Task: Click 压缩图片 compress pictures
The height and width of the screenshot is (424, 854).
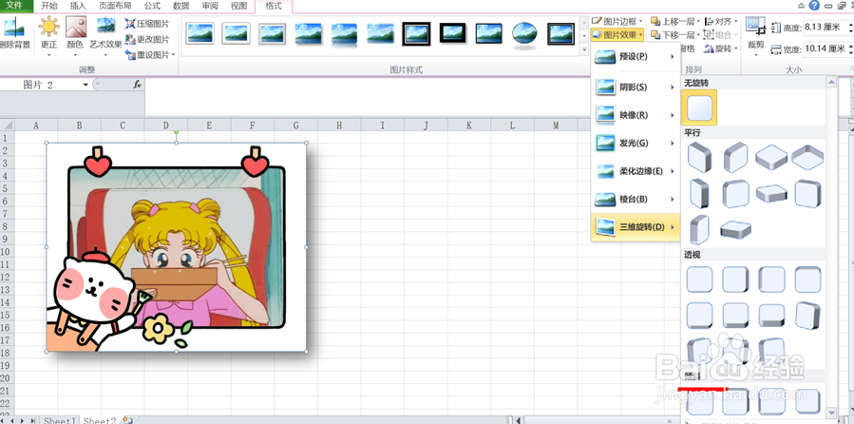Action: (x=147, y=24)
